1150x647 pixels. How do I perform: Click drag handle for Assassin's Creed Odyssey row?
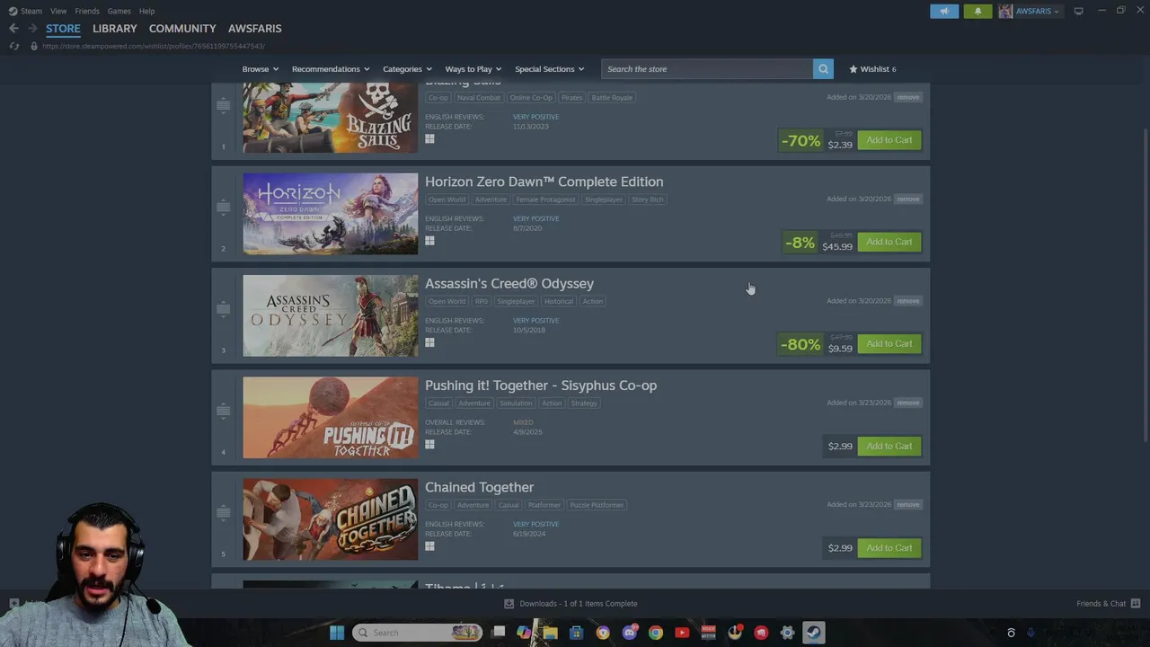pyautogui.click(x=223, y=309)
